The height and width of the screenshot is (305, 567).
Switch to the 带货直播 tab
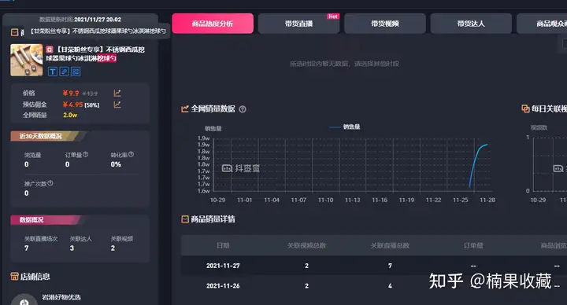point(298,24)
